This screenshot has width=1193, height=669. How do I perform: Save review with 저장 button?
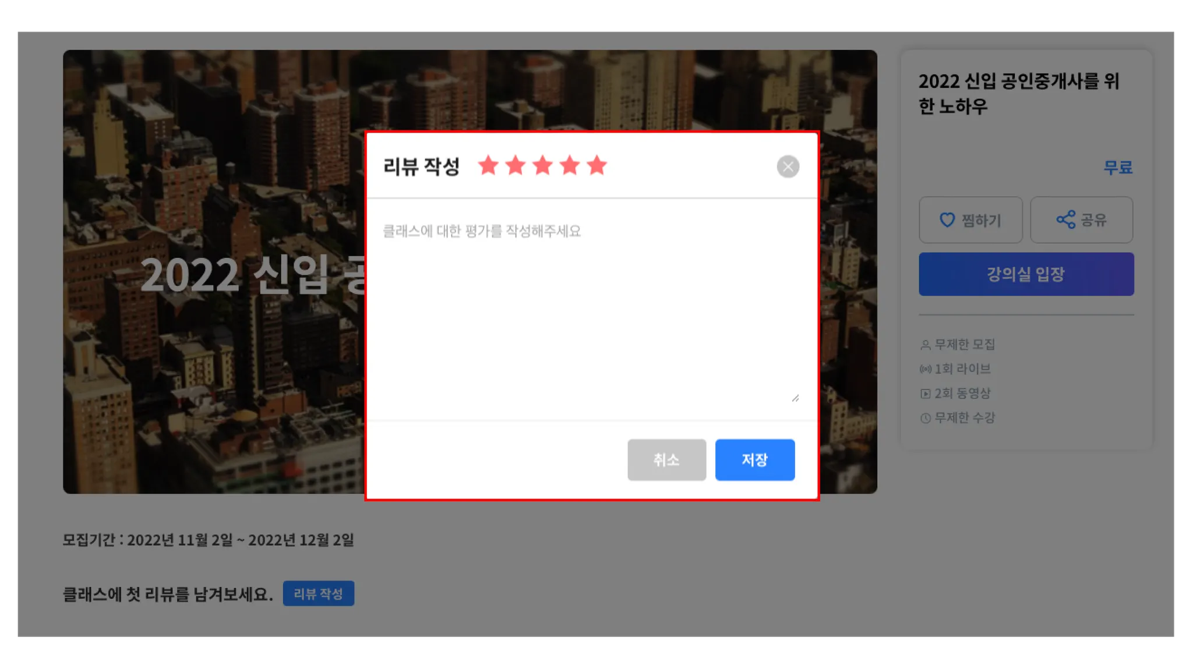pos(754,460)
